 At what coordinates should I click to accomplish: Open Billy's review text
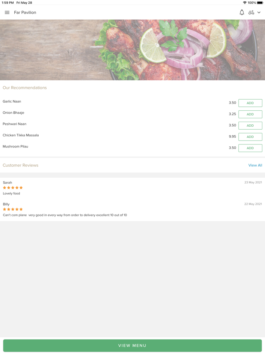(65, 215)
